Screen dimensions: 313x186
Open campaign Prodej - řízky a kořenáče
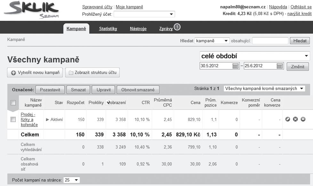coord(29,119)
